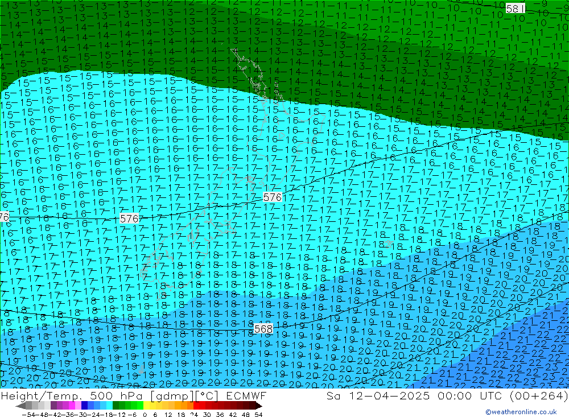Click the 568 contour label
The width and height of the screenshot is (569, 417).
[263, 329]
